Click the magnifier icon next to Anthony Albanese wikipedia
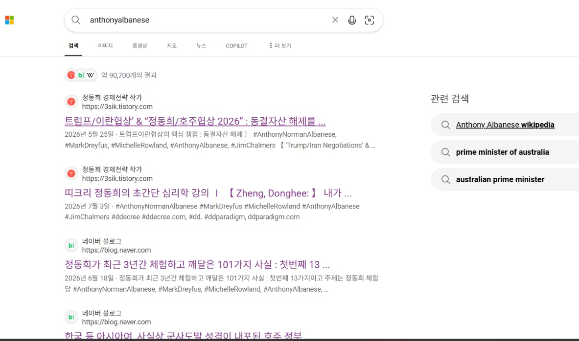The height and width of the screenshot is (341, 579). pyautogui.click(x=446, y=125)
